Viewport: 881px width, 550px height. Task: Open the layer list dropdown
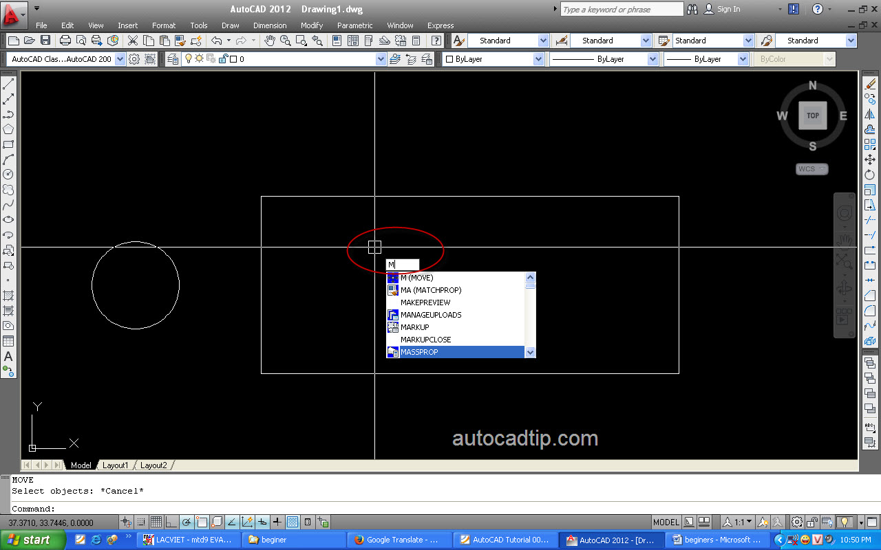pos(381,59)
